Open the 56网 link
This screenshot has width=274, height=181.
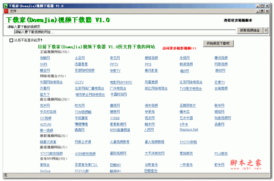(43, 64)
